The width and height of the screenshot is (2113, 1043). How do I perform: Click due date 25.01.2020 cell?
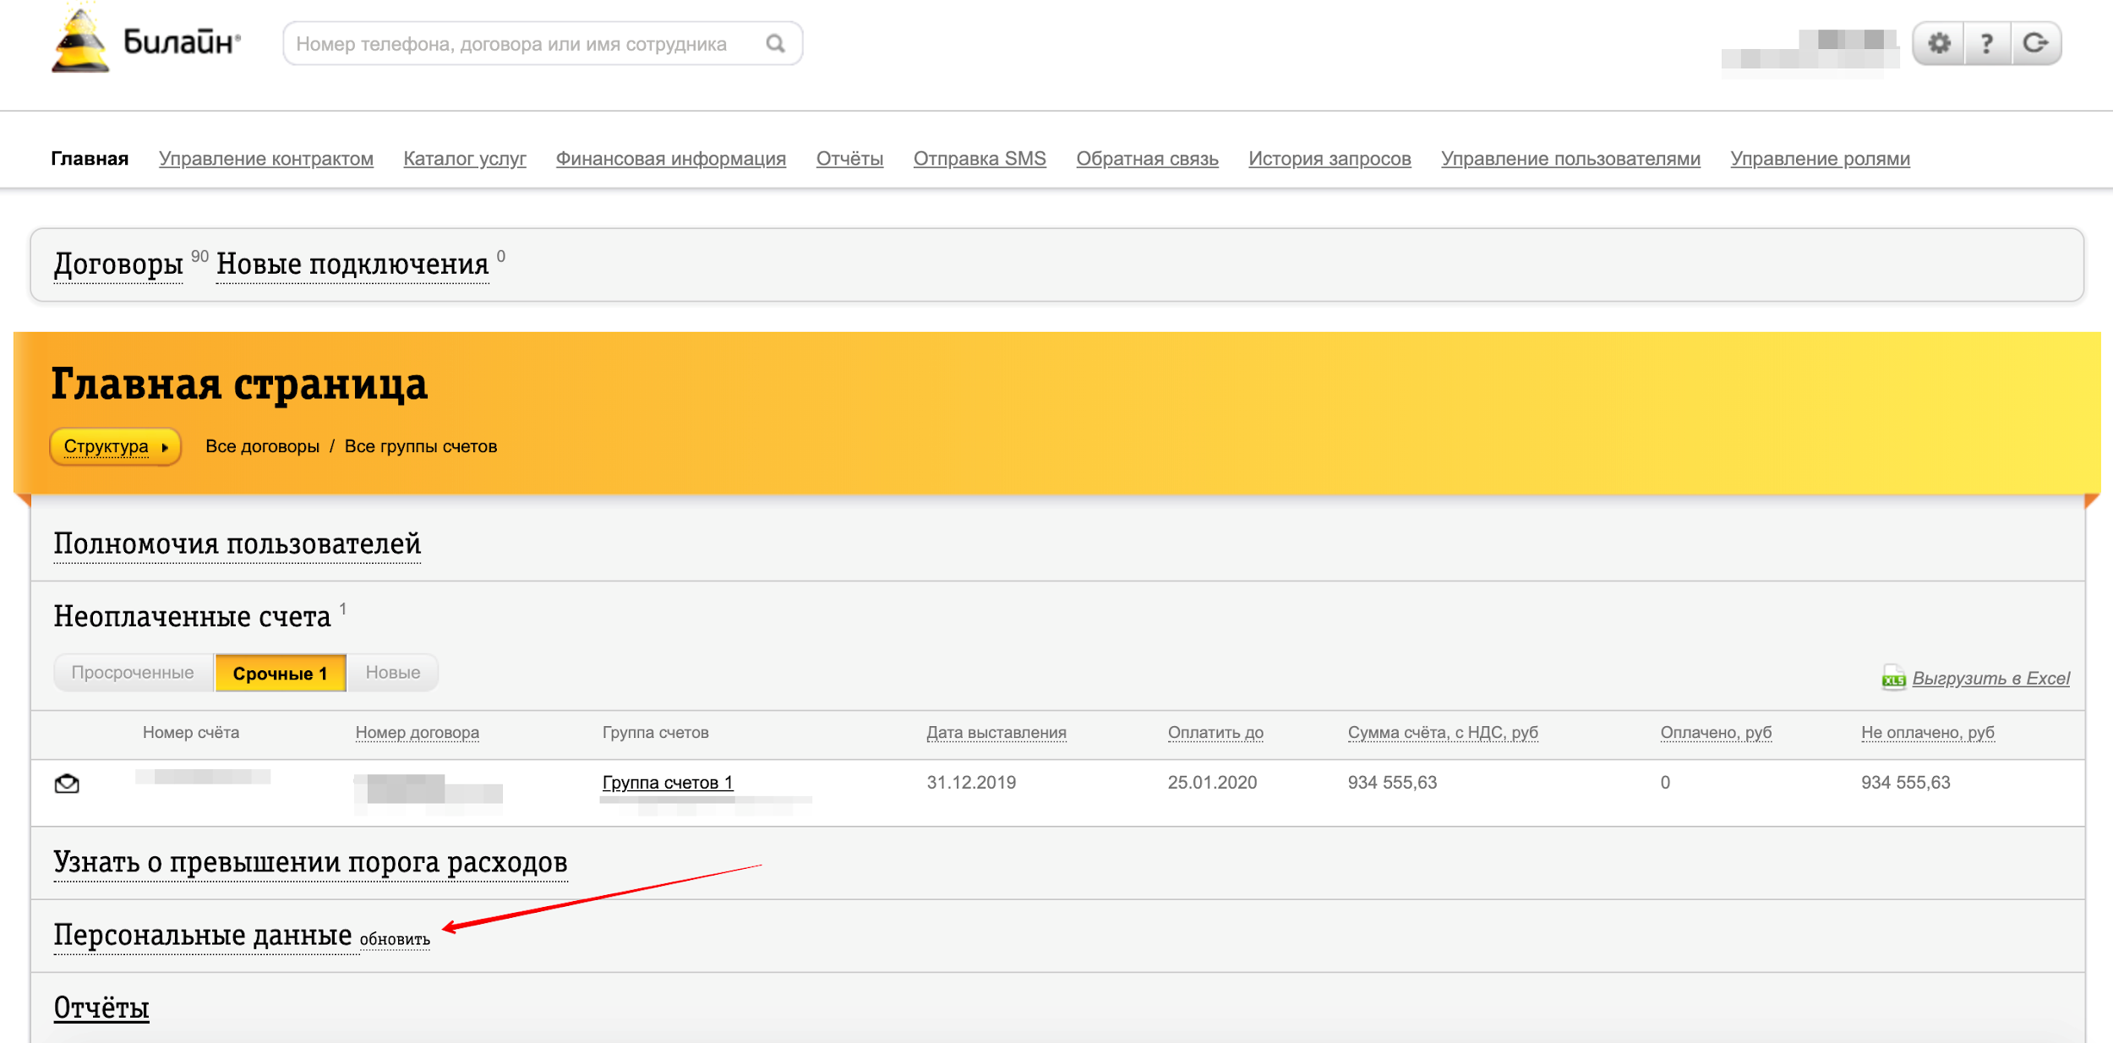pyautogui.click(x=1212, y=783)
